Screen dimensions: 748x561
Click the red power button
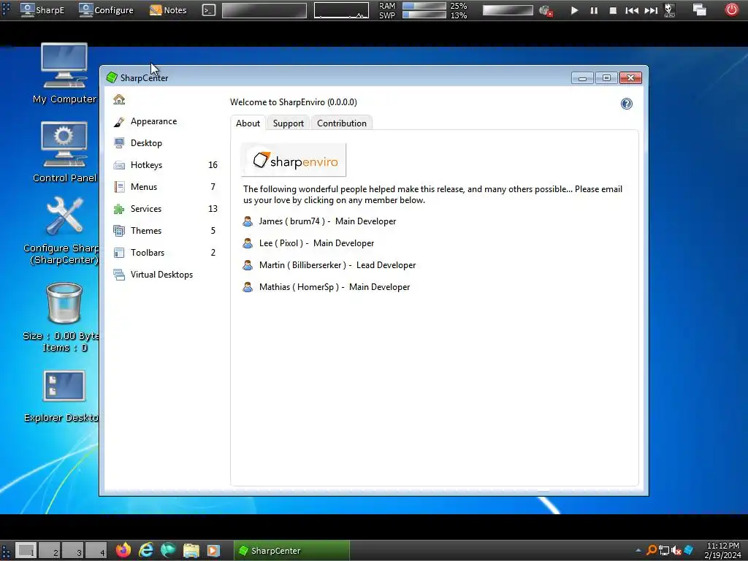click(x=731, y=9)
